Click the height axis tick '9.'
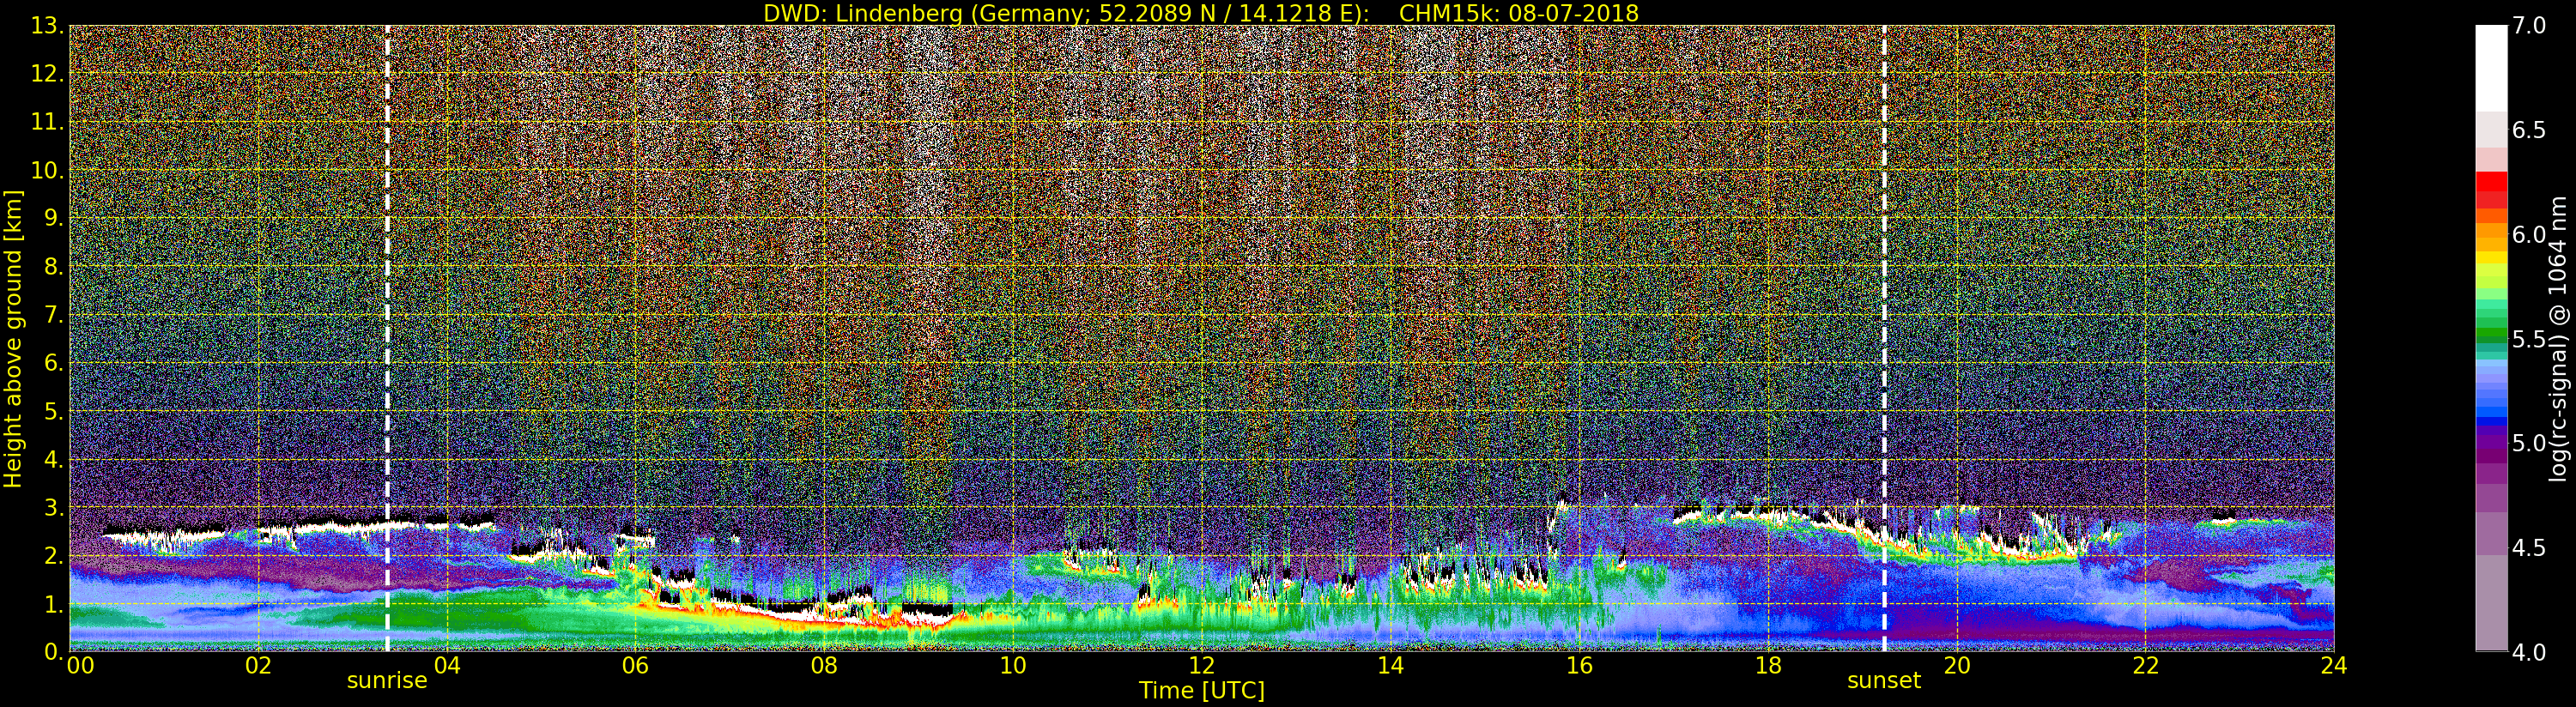Image resolution: width=2576 pixels, height=707 pixels. coord(54,218)
